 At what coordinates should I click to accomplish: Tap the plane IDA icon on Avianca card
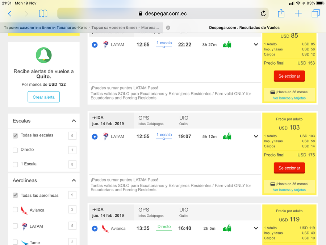[x=94, y=209]
